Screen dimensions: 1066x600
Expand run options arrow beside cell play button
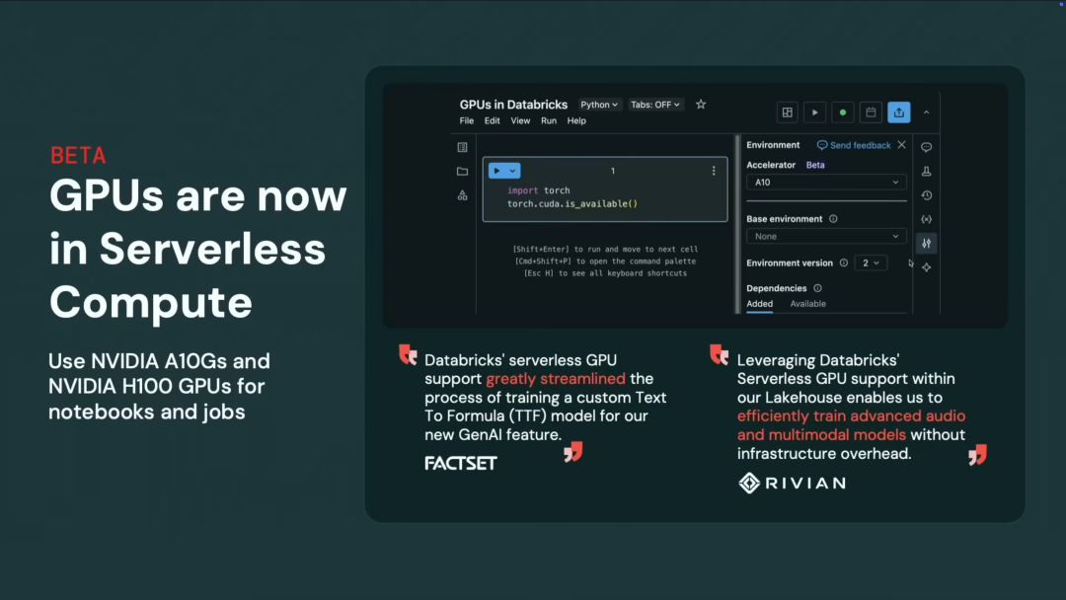(x=513, y=171)
